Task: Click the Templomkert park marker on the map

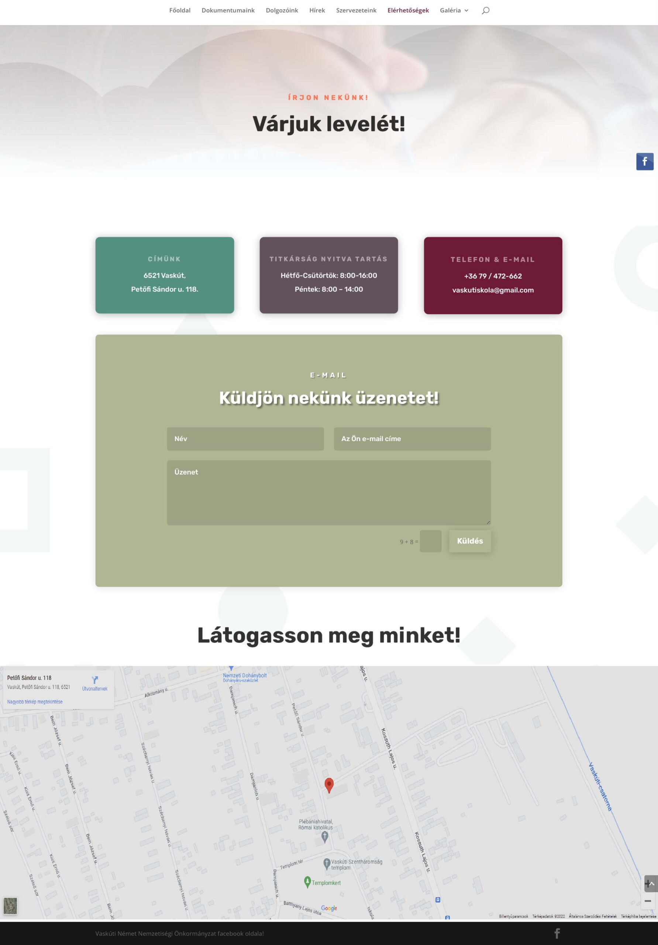Action: coord(307,882)
